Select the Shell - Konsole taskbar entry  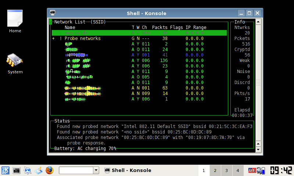pyautogui.click(x=128, y=170)
